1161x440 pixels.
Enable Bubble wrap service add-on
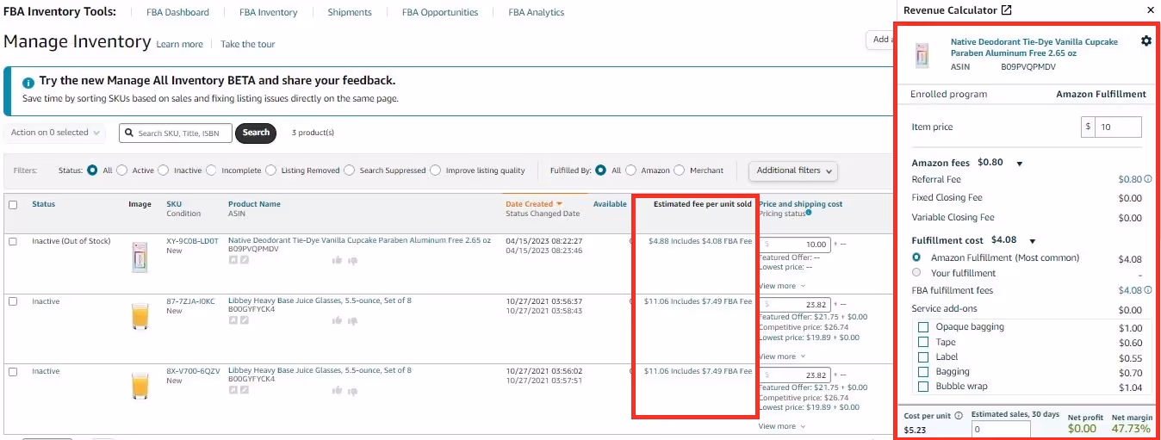click(923, 387)
